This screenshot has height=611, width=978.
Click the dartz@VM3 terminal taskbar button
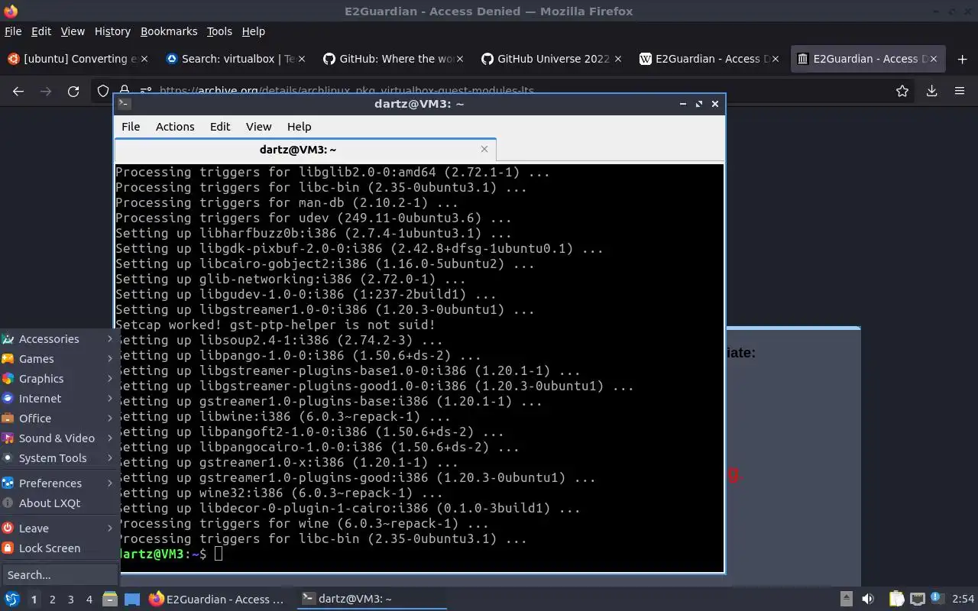371,600
